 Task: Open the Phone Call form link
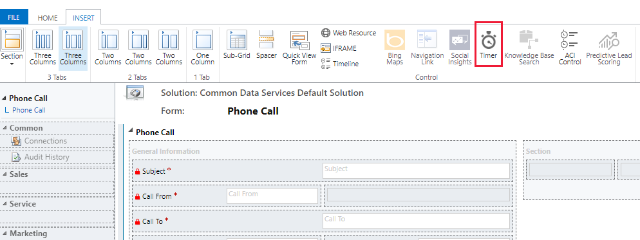click(28, 110)
